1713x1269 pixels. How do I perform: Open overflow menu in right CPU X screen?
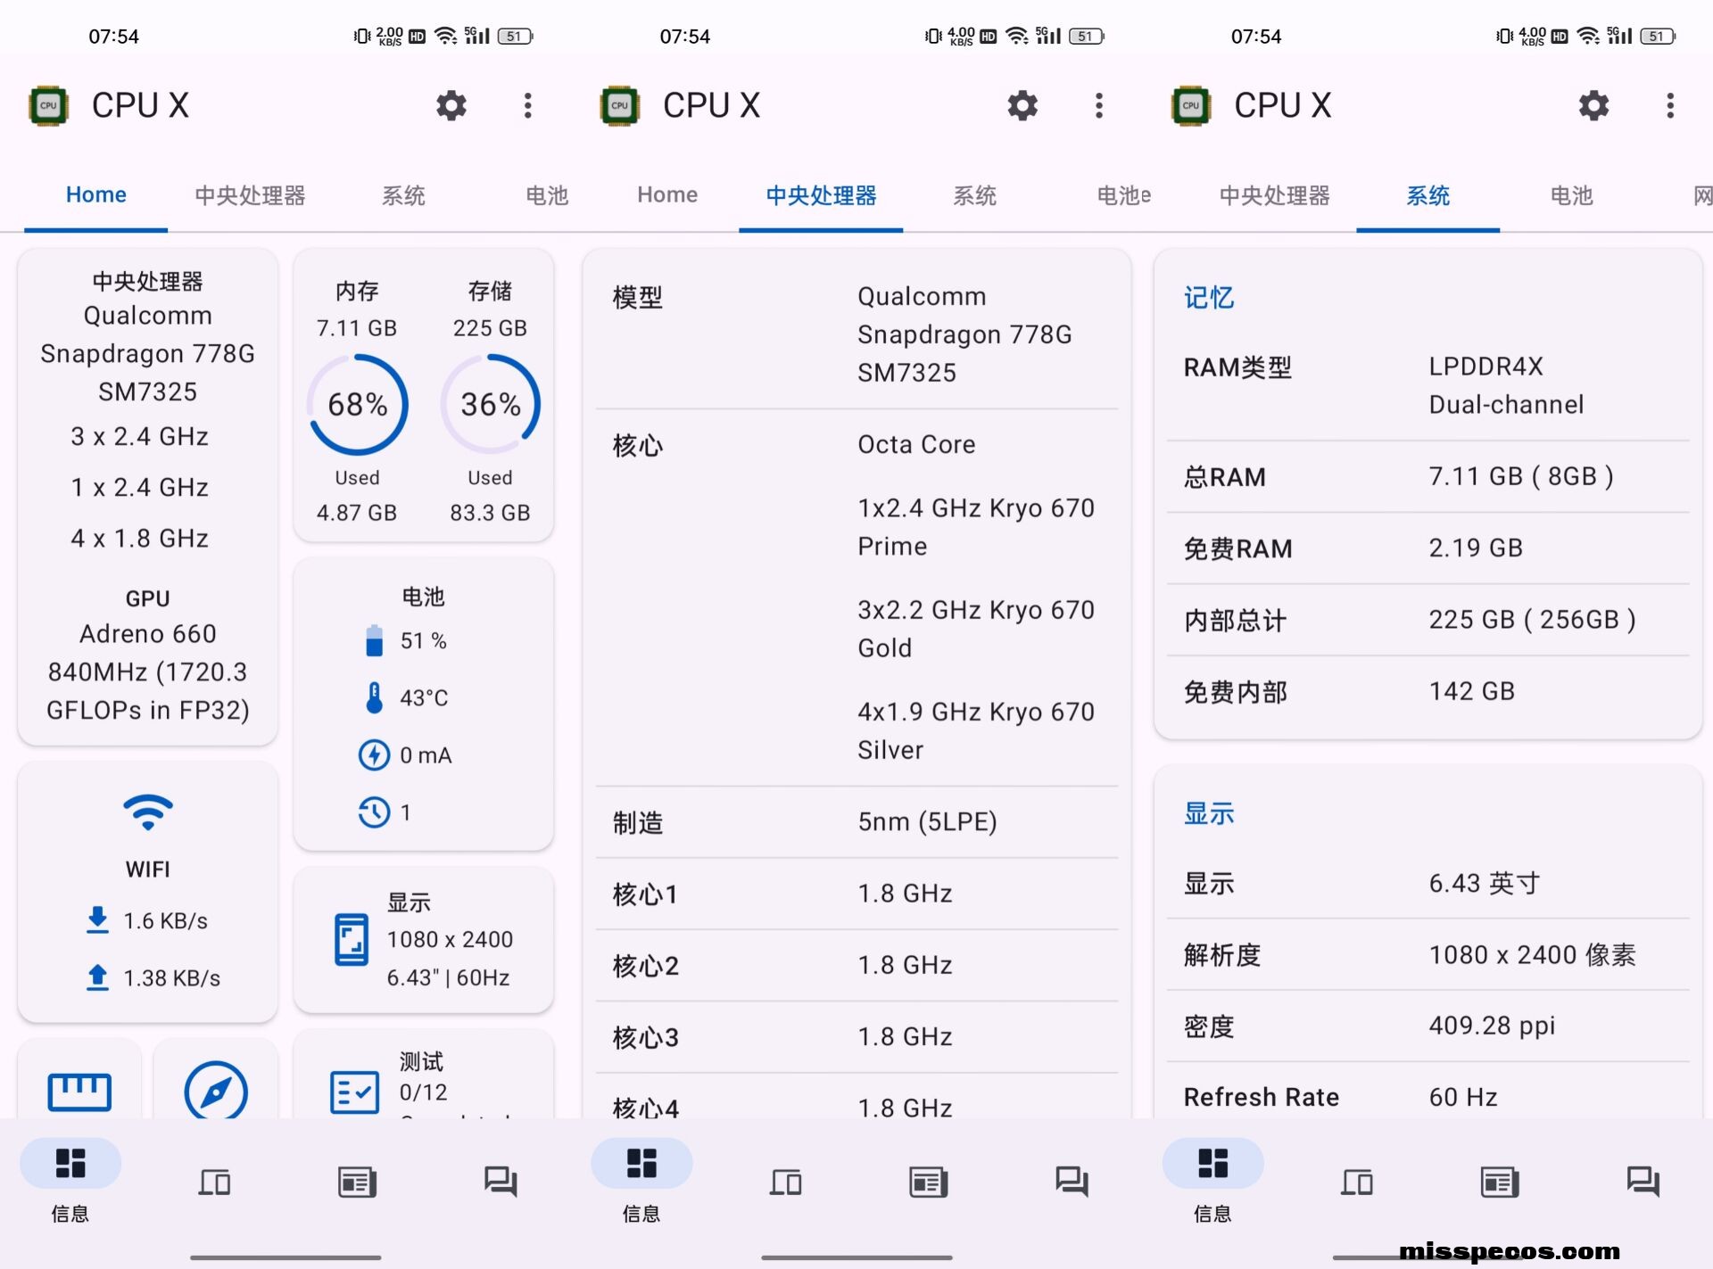(1670, 105)
